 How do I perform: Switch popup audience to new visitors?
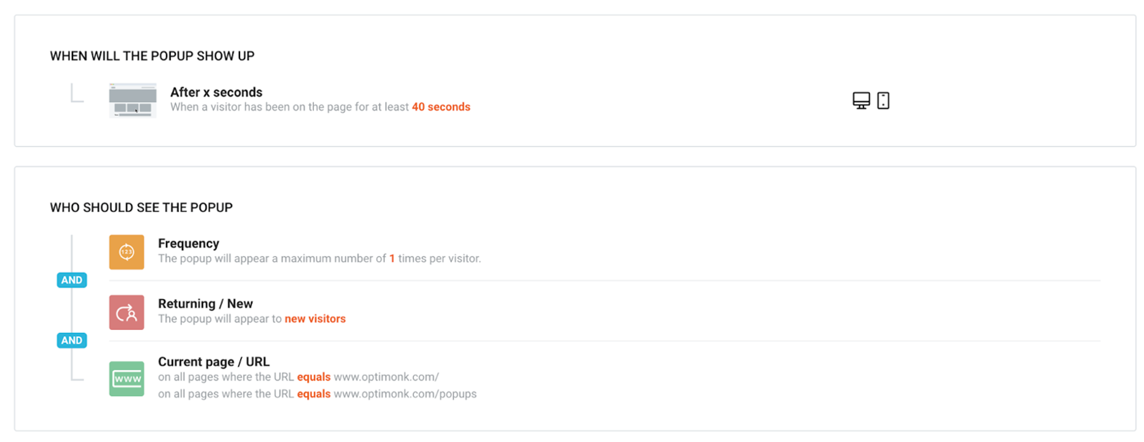point(315,318)
